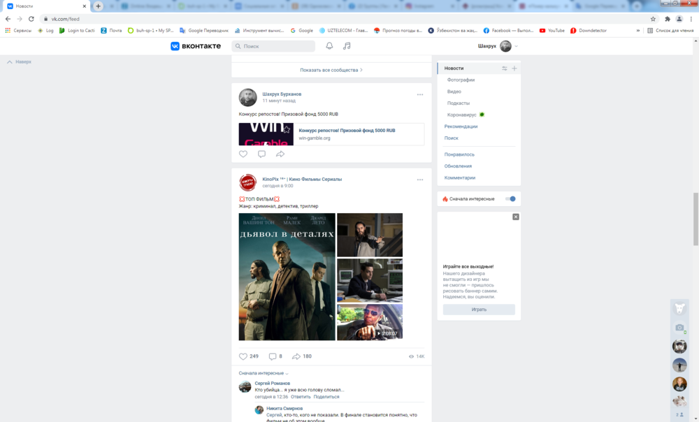699x422 pixels.
Task: Like the KinoPix film post
Action: pos(243,356)
